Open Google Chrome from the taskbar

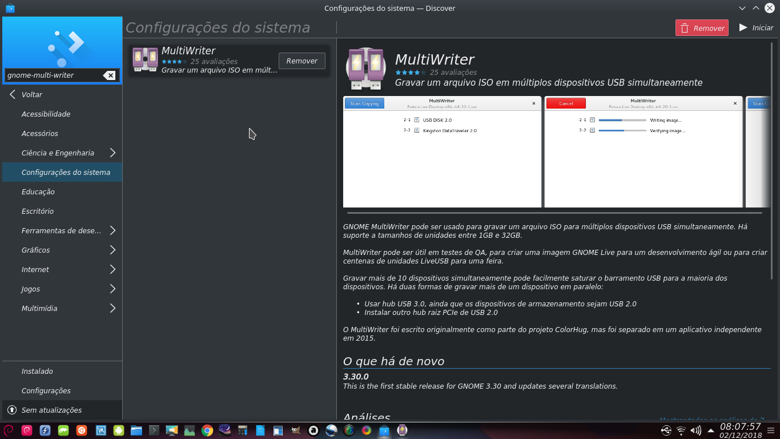point(206,430)
